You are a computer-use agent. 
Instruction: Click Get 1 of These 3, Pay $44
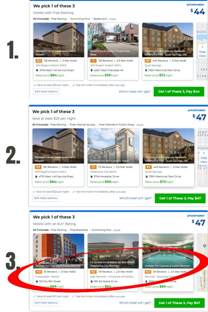(x=179, y=91)
